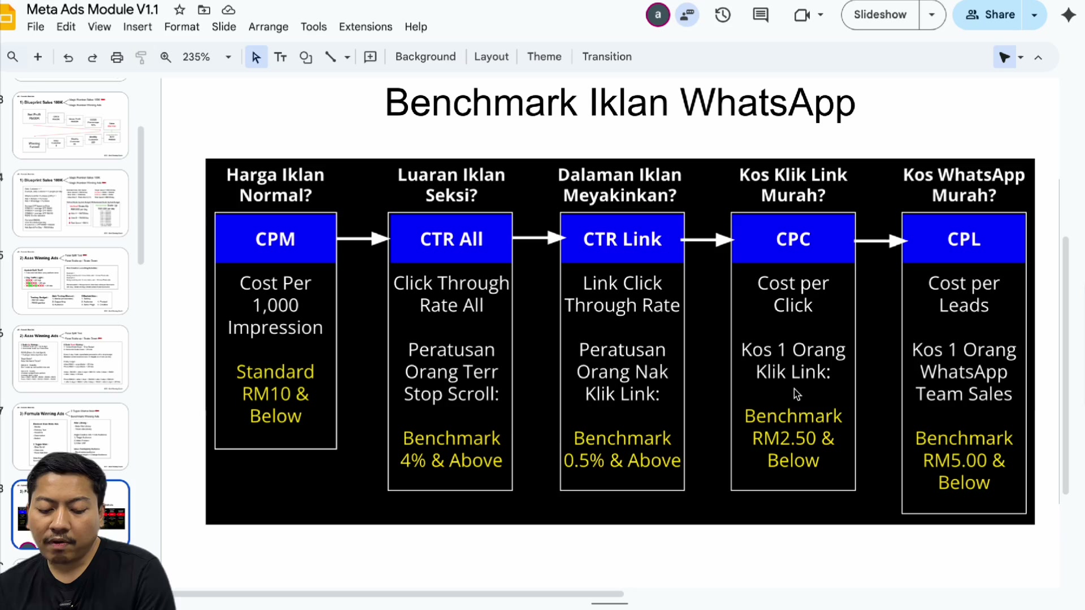Click the Redo arrow icon
Image resolution: width=1085 pixels, height=610 pixels.
pyautogui.click(x=92, y=57)
